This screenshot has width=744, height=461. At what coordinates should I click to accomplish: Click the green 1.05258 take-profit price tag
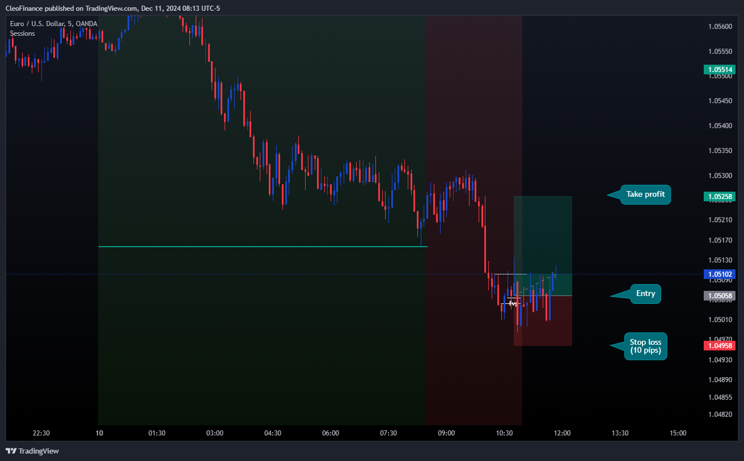pyautogui.click(x=720, y=197)
